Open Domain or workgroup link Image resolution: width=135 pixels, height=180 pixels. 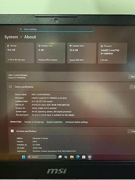[x=34, y=122]
